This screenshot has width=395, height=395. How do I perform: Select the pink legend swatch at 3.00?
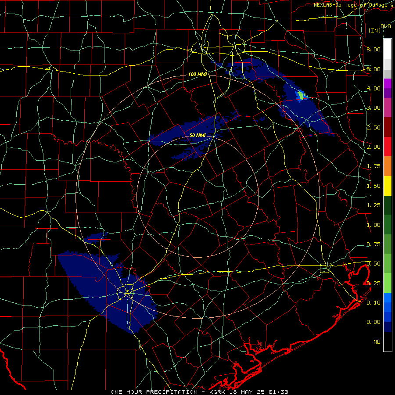pos(388,108)
